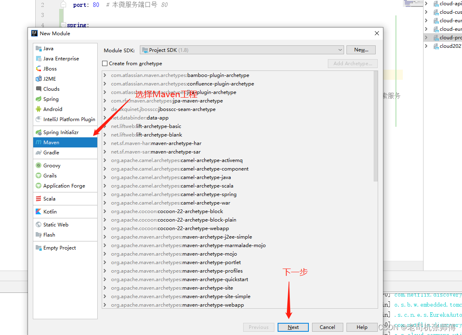This screenshot has height=335, width=462.
Task: Select the Groovy icon
Action: (38, 165)
